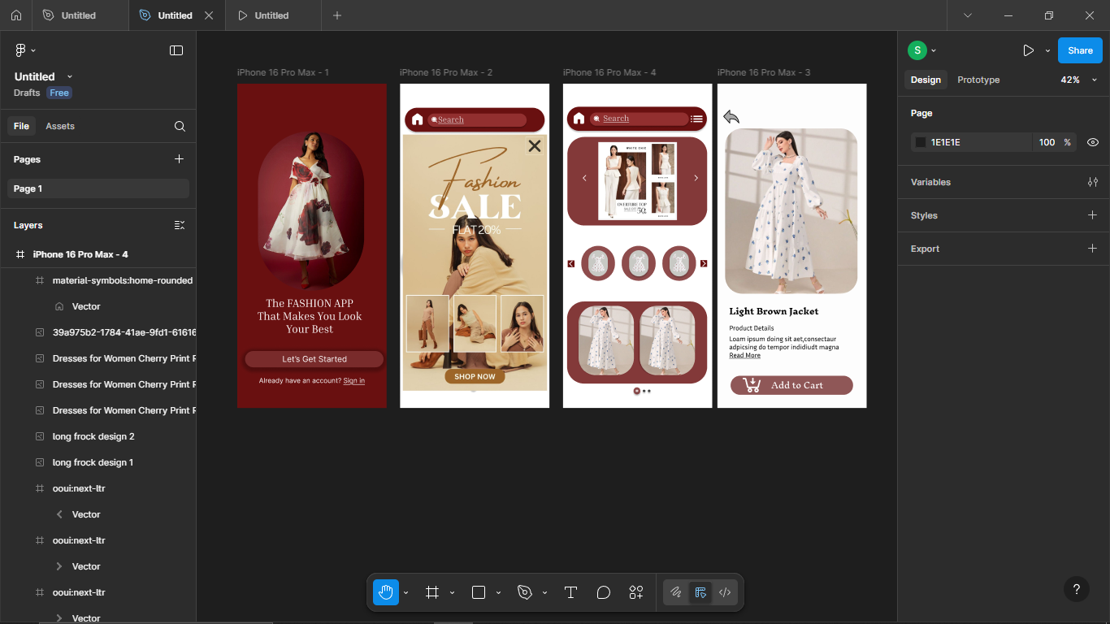This screenshot has width=1110, height=624.
Task: Open the Figma main menu logo
Action: pyautogui.click(x=20, y=50)
